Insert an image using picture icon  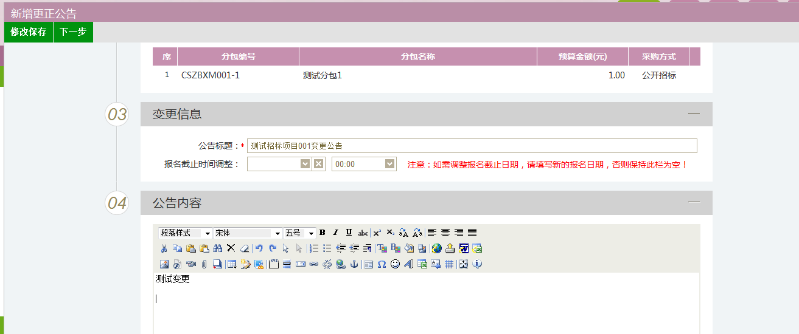(x=164, y=264)
